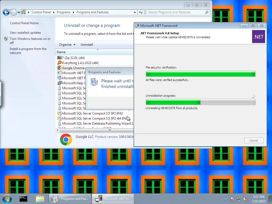
Task: Click the File security verification progress bar
Action: click(201, 74)
